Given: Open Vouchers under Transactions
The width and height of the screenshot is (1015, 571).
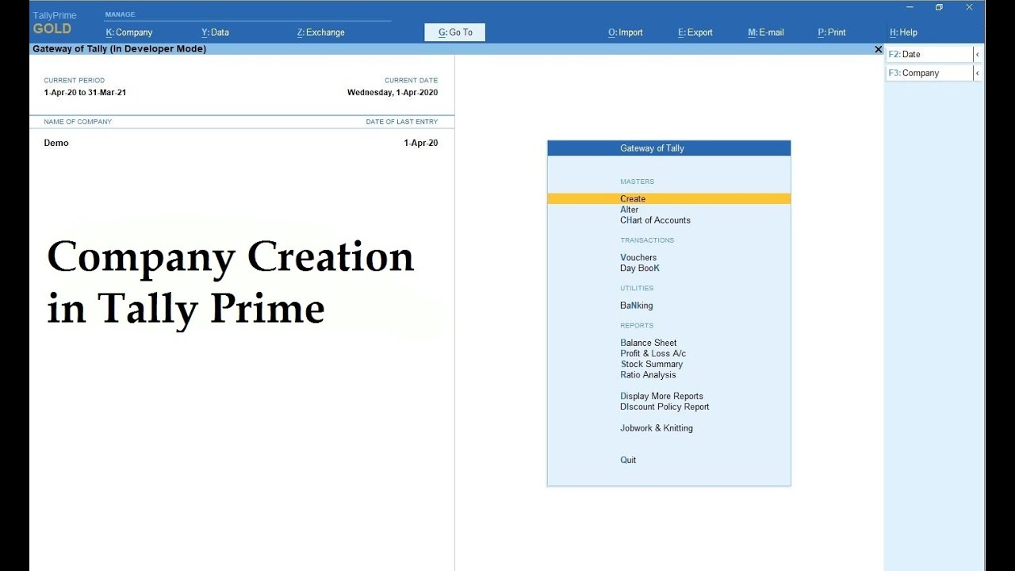Looking at the screenshot, I should tap(638, 258).
